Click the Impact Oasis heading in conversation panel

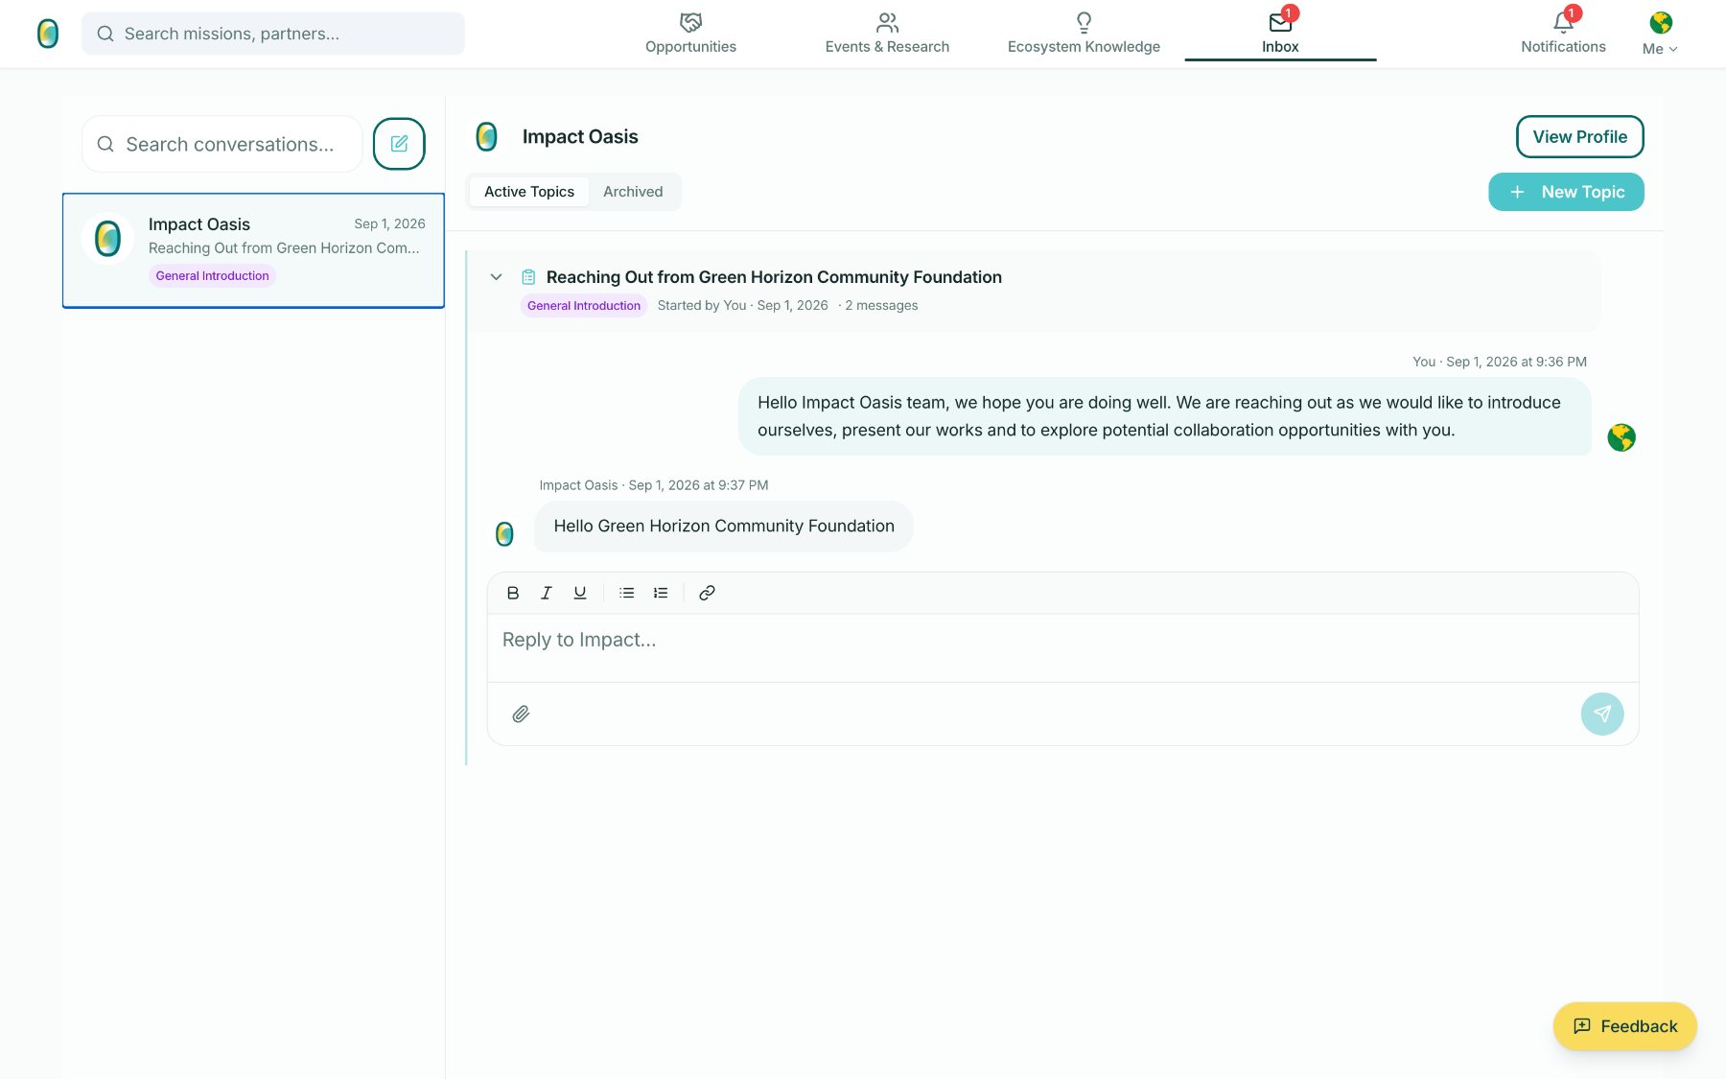pos(580,137)
